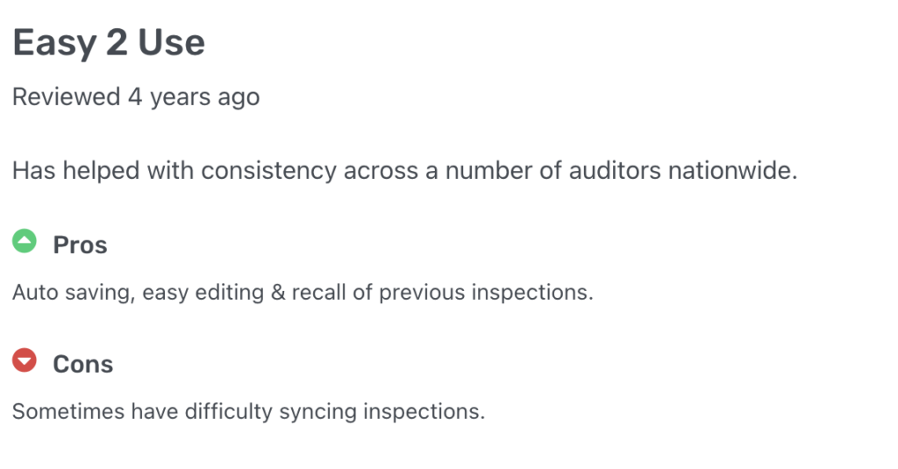
Task: Click the "Reviewed 4 years ago" timestamp
Action: tap(136, 96)
